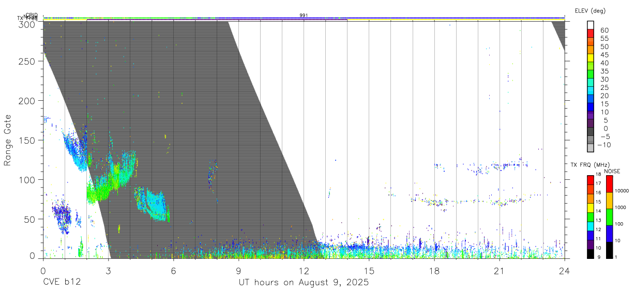Image resolution: width=635 pixels, height=293 pixels.
Task: Select the red swatch in ELEV colorbar
Action: tap(591, 33)
